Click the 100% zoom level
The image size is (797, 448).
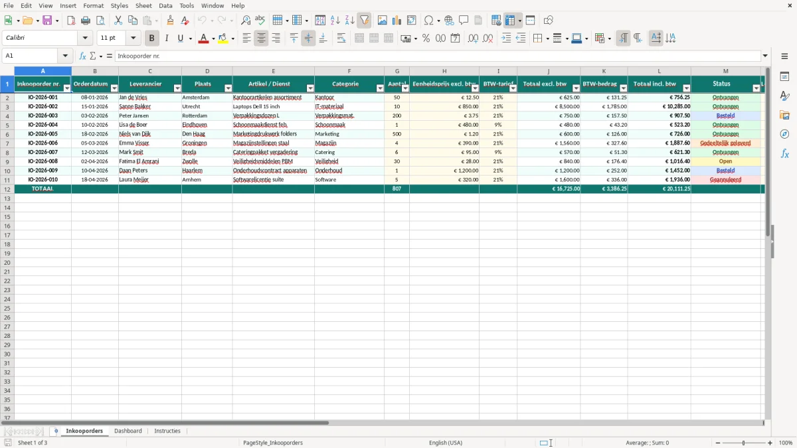[786, 443]
